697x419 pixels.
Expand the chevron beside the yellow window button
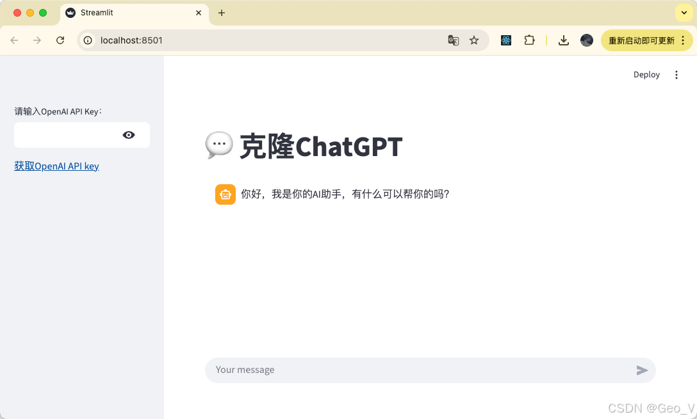coord(684,12)
